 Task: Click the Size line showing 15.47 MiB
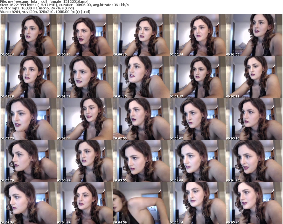64,5
